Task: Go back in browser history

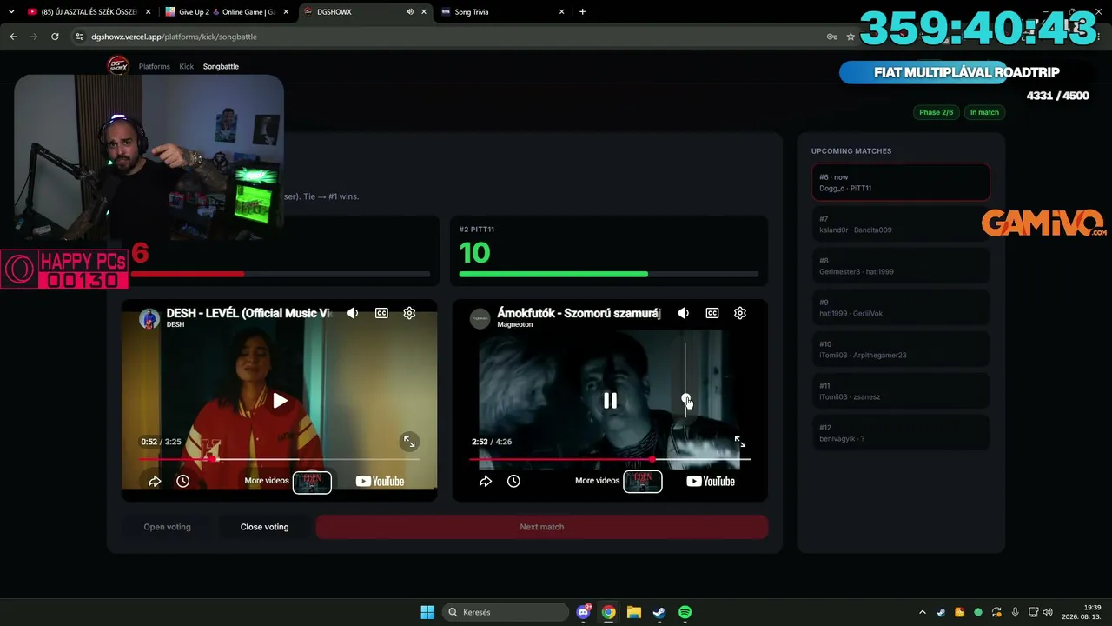Action: coord(13,37)
